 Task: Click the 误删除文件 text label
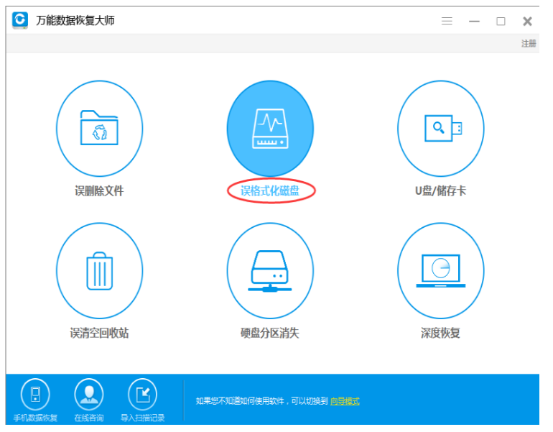click(x=99, y=191)
